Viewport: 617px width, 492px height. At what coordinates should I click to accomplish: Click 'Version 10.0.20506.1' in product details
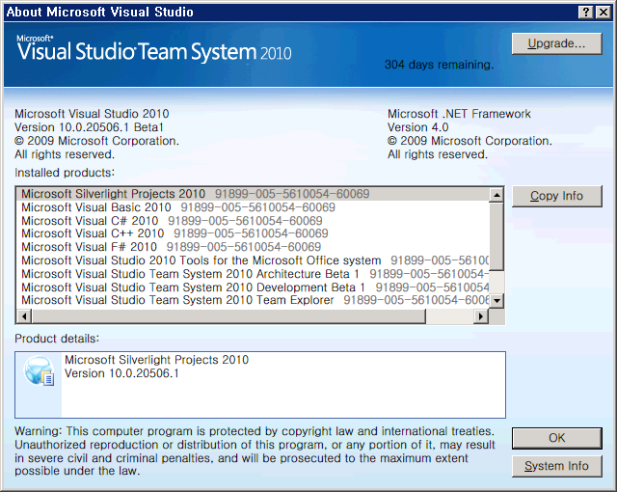click(121, 373)
